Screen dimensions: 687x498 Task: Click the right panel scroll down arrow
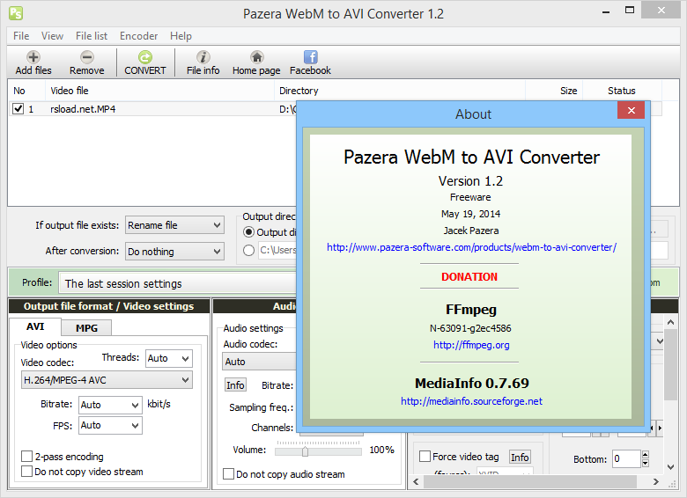tap(670, 467)
